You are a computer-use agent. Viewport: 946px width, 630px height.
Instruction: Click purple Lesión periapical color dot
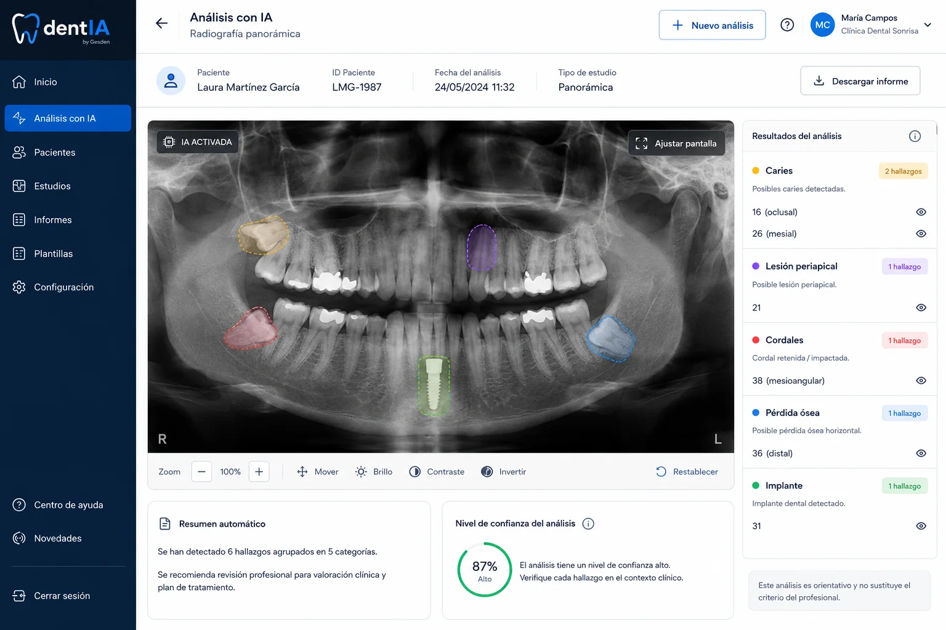coord(756,266)
